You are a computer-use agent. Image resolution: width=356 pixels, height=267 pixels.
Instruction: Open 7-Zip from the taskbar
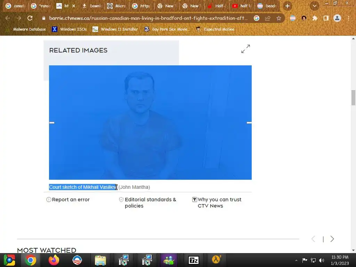tap(194, 260)
